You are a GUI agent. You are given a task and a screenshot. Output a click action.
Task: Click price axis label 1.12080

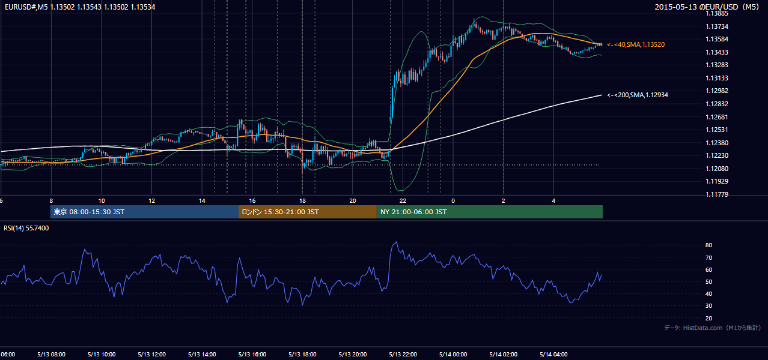[717, 169]
